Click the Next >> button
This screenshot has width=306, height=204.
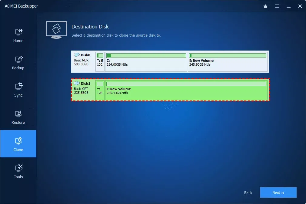click(x=278, y=192)
